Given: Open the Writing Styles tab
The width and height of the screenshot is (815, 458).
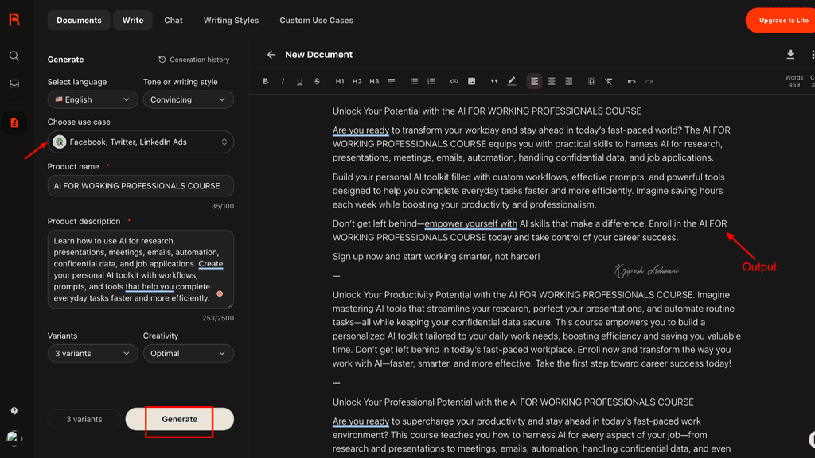Looking at the screenshot, I should (x=231, y=20).
